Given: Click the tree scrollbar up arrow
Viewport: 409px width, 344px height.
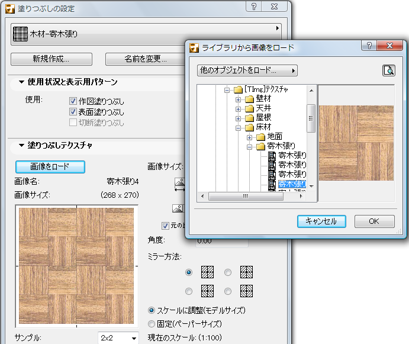Looking at the screenshot, I should (311, 91).
